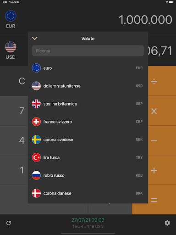The width and height of the screenshot is (176, 235).
Task: Tap the 1.000.000 amount display
Action: [145, 20]
